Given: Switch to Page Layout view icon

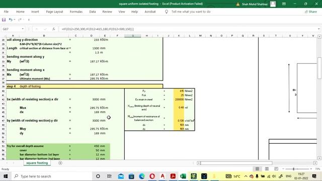Looking at the screenshot, I should pos(267,169).
